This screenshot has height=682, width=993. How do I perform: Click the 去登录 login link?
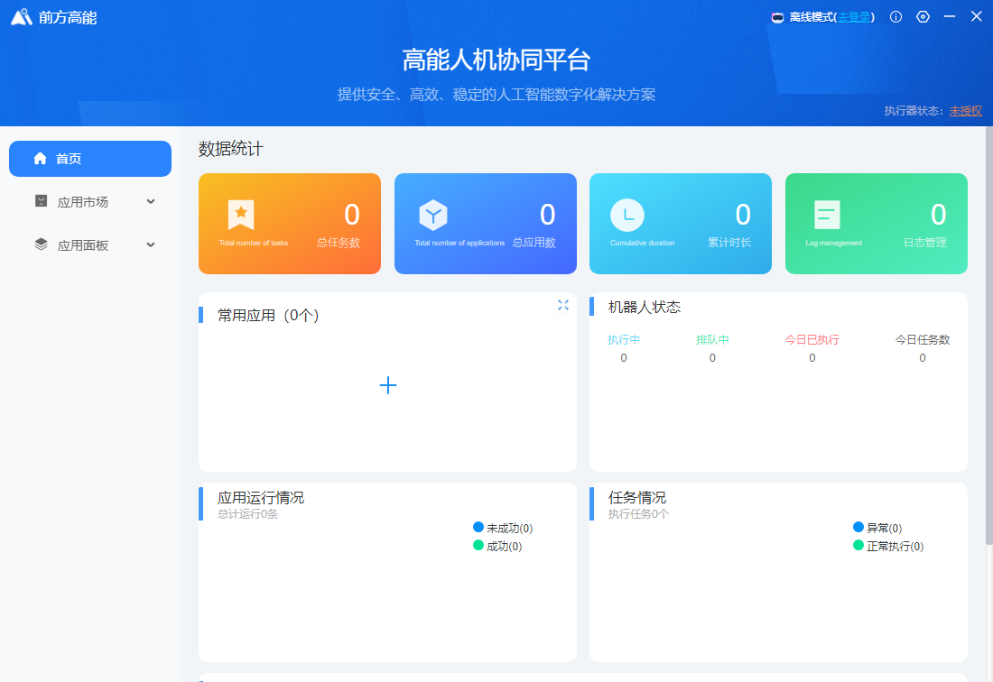click(x=854, y=17)
